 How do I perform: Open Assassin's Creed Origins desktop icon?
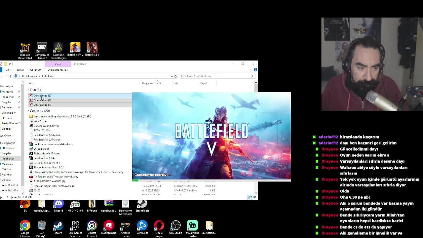58,51
